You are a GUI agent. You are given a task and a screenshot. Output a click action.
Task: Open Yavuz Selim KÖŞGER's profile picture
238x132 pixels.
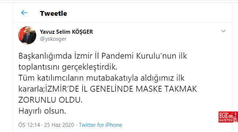click(x=27, y=35)
